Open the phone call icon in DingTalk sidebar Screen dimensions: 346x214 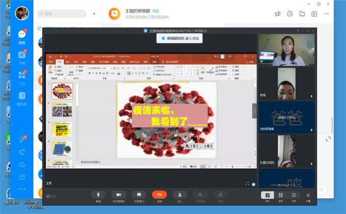[21, 152]
